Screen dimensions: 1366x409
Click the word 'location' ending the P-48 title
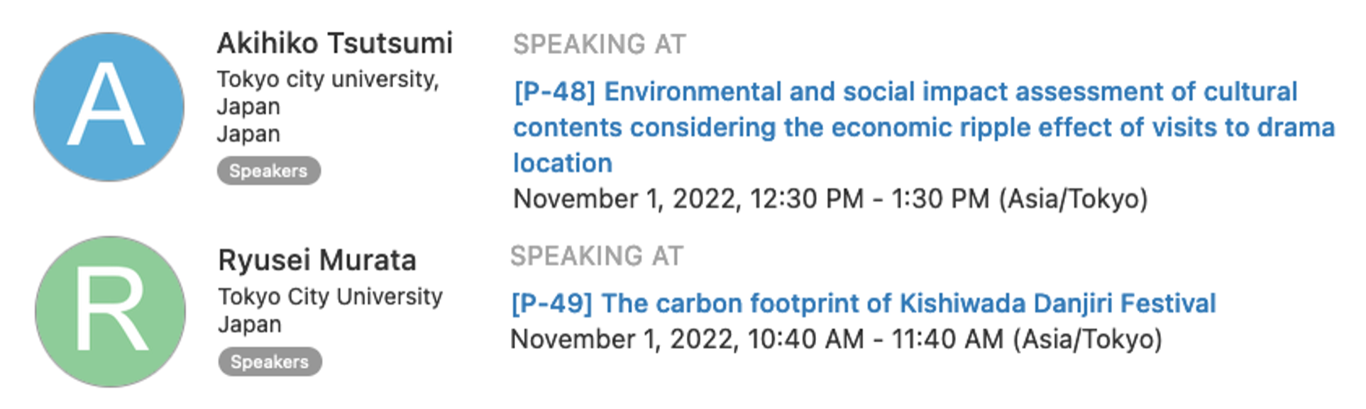click(563, 163)
